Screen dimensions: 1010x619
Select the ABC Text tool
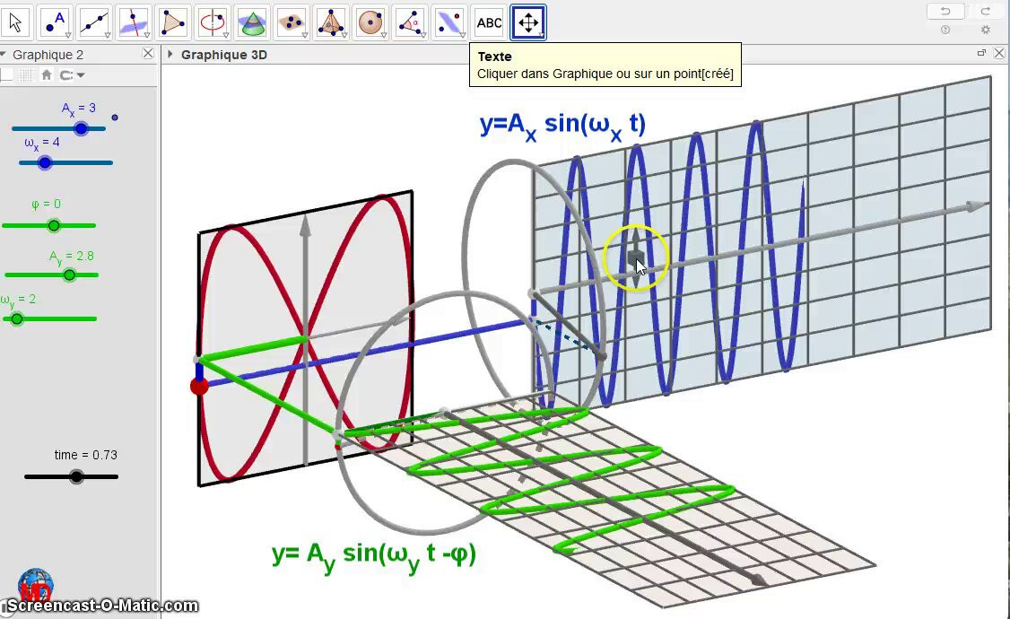(x=489, y=22)
